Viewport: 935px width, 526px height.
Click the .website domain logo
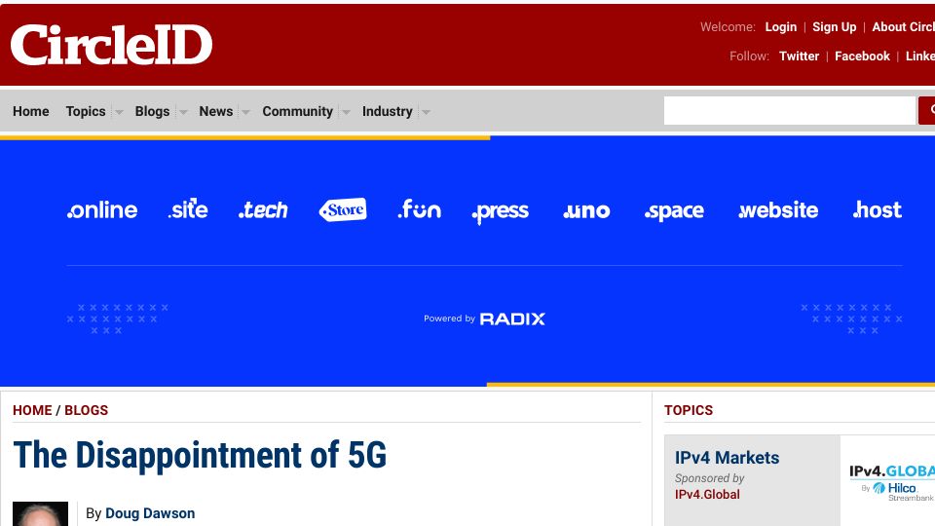[x=778, y=210]
